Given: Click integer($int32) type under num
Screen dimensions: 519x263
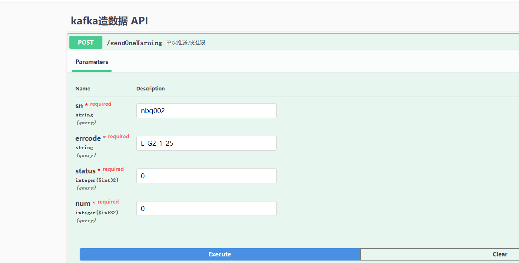Looking at the screenshot, I should pyautogui.click(x=97, y=213).
